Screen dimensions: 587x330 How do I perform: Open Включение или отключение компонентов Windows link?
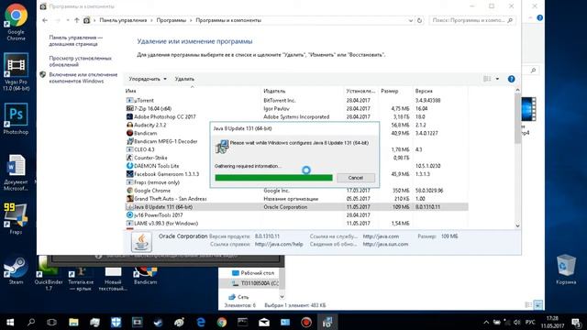pyautogui.click(x=83, y=78)
